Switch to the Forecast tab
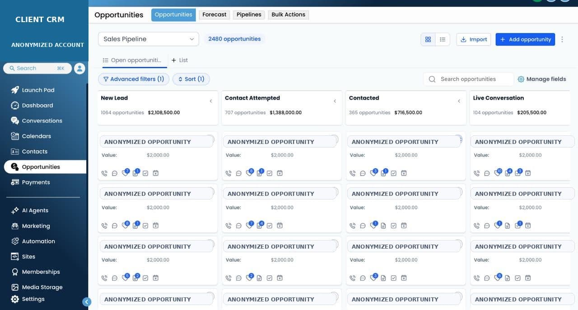The image size is (578, 310). pyautogui.click(x=214, y=14)
